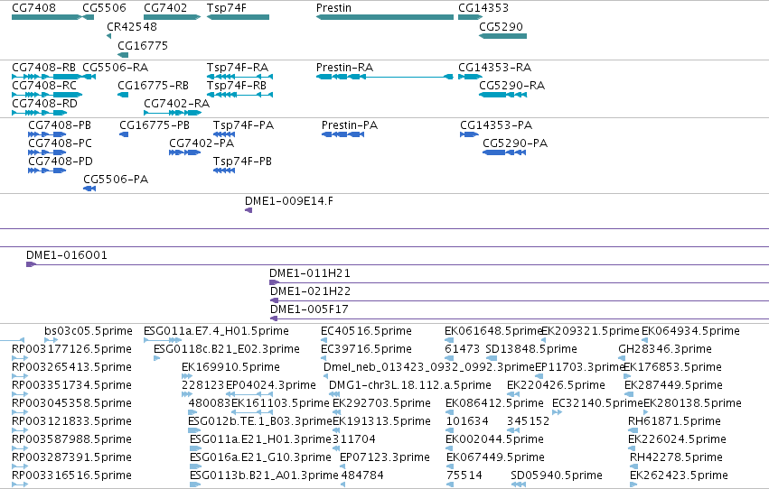
Task: Click EST EK191313.5prime
Action: pyautogui.click(x=335, y=430)
